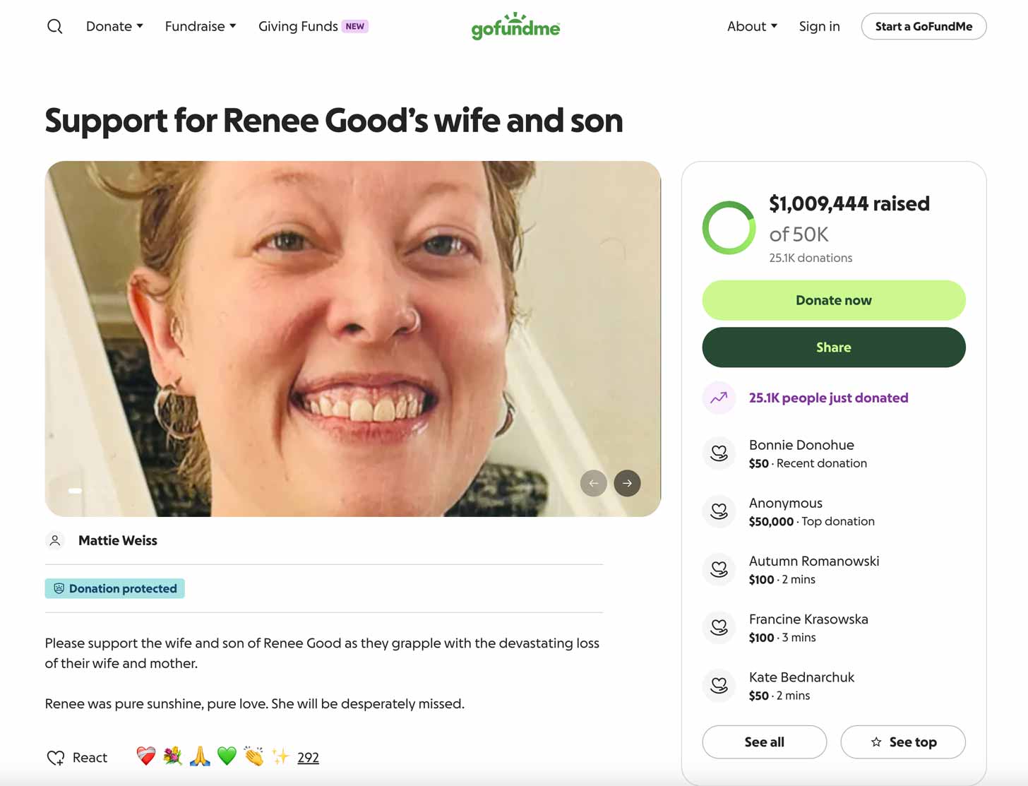This screenshot has width=1028, height=786.
Task: Select the prayer hands emoji reaction
Action: [200, 756]
